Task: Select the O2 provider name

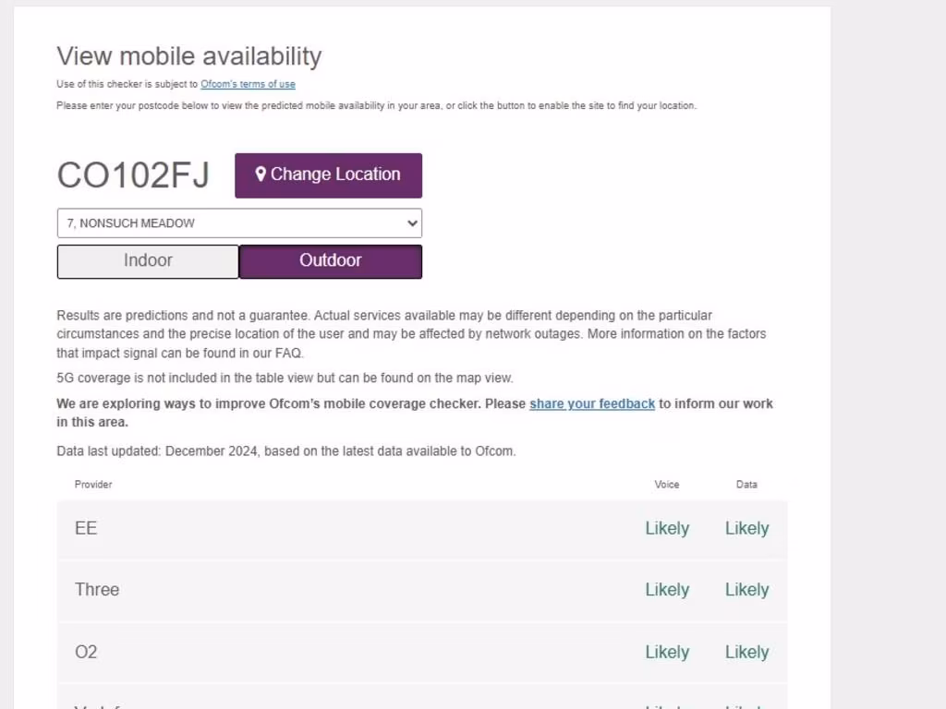Action: point(86,652)
